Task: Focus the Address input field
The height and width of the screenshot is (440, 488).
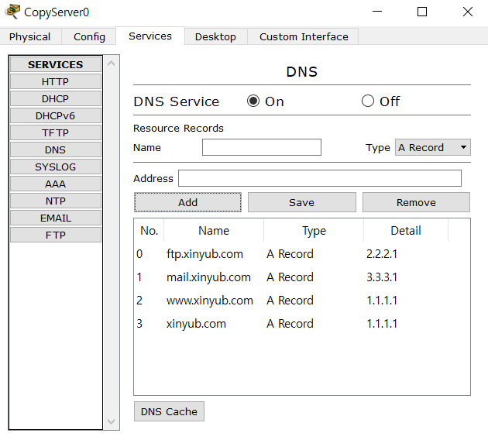Action: (320, 178)
